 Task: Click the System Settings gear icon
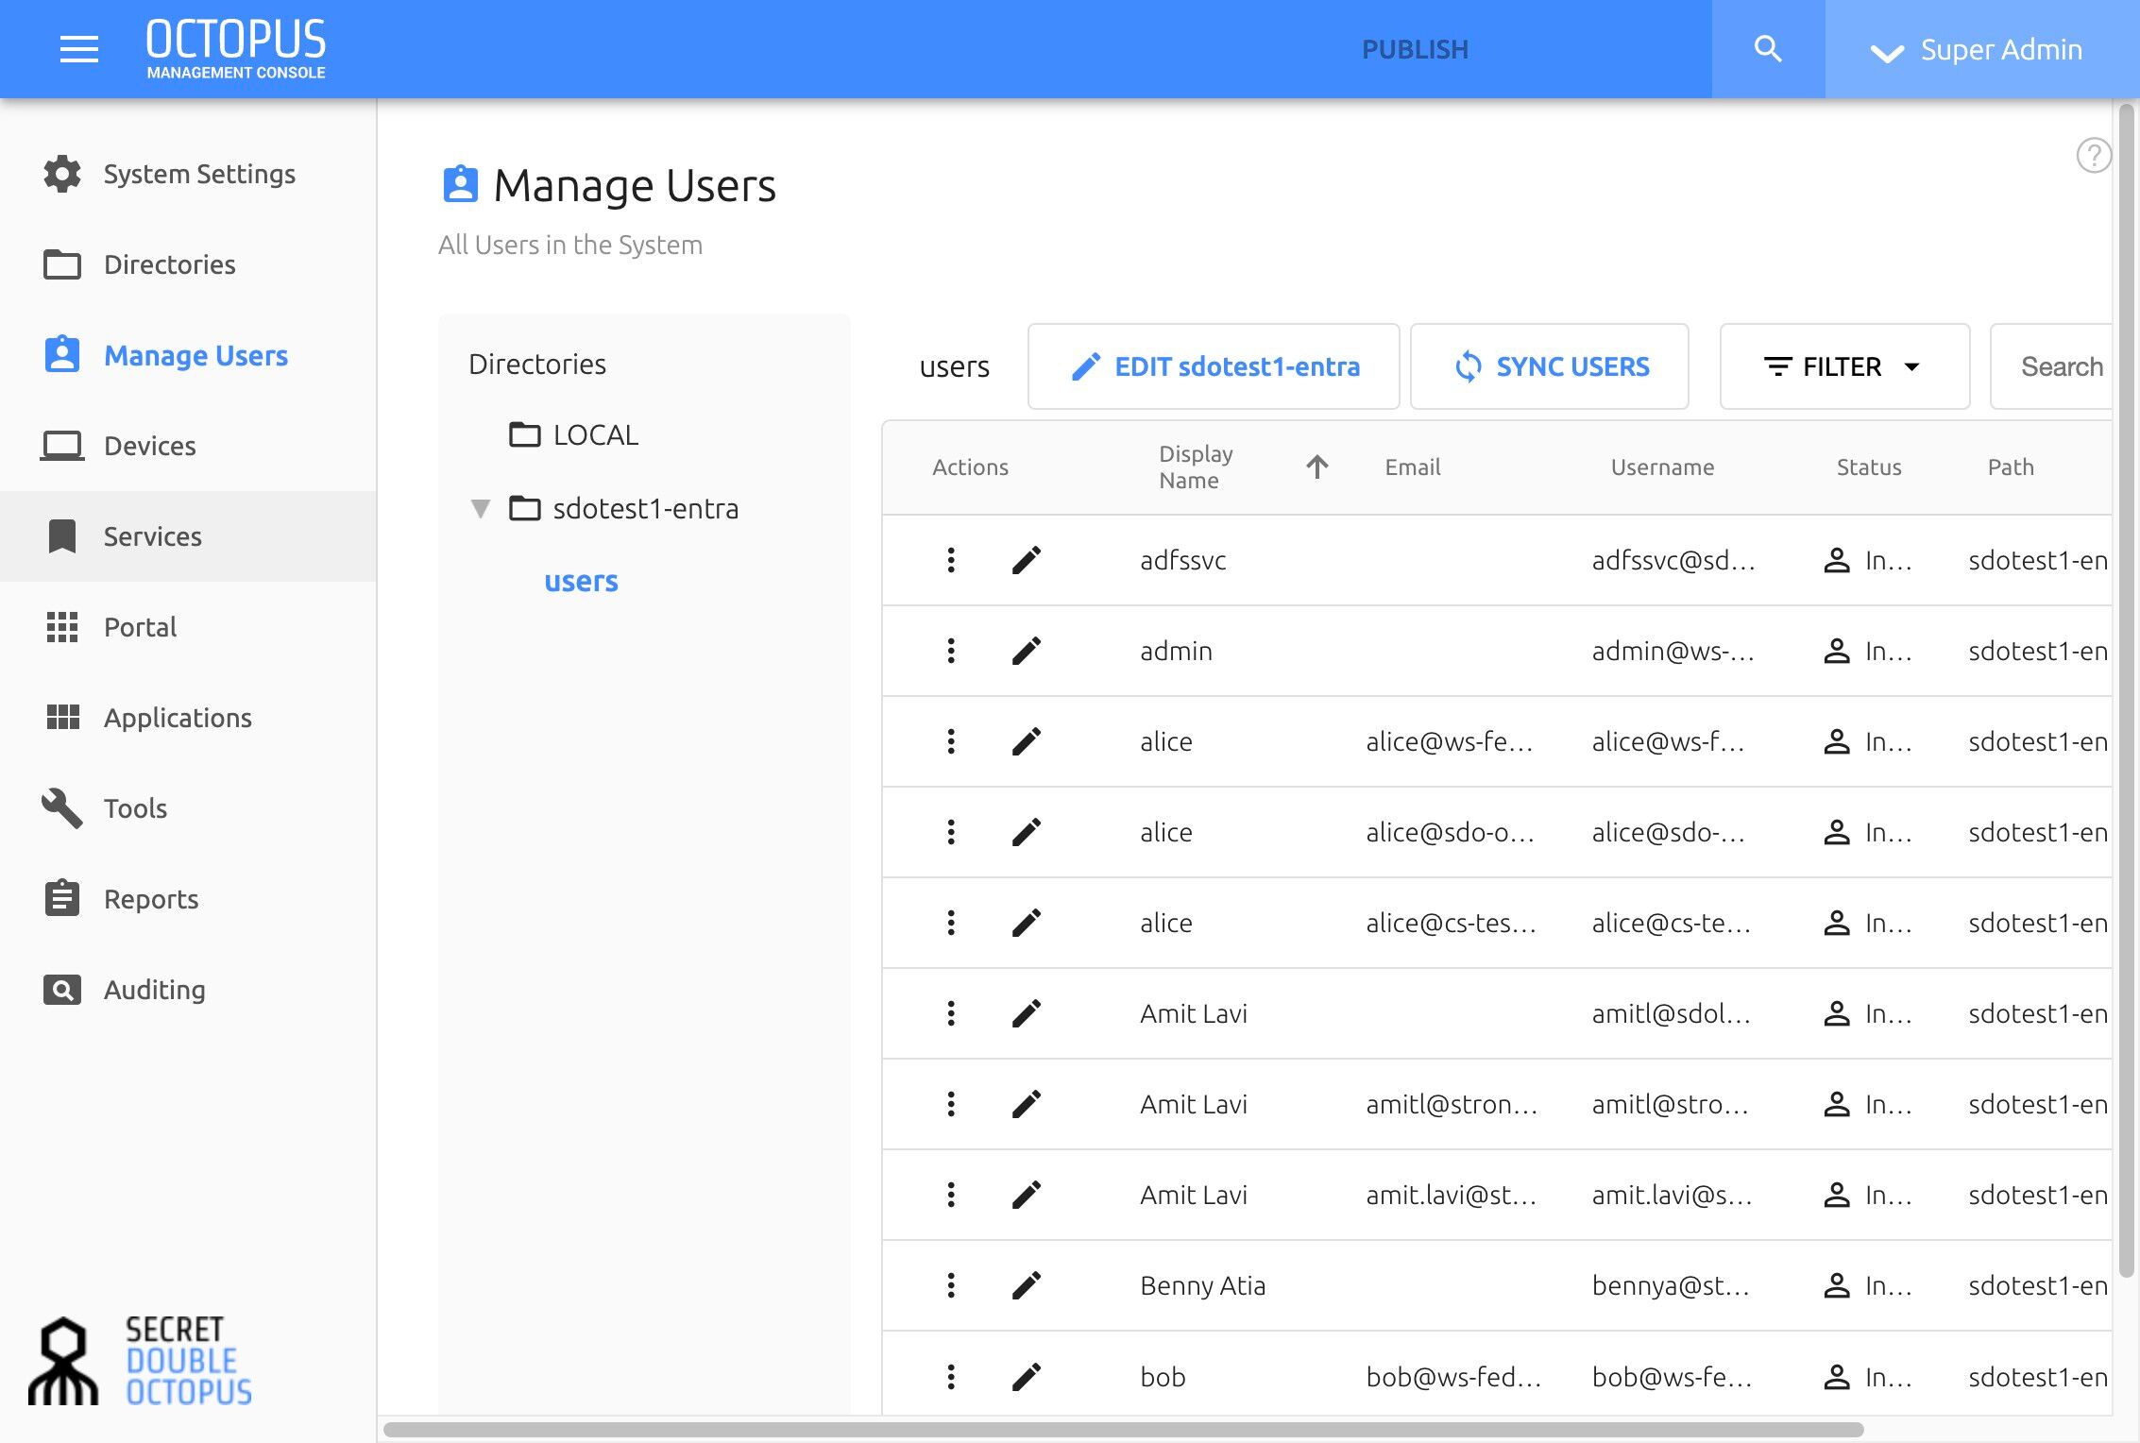[62, 174]
